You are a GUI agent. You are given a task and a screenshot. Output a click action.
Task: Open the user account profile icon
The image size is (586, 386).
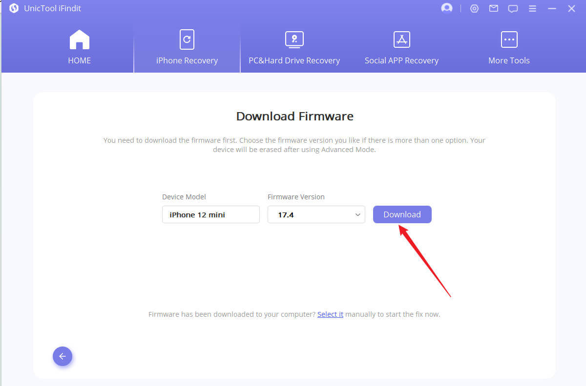click(x=446, y=8)
